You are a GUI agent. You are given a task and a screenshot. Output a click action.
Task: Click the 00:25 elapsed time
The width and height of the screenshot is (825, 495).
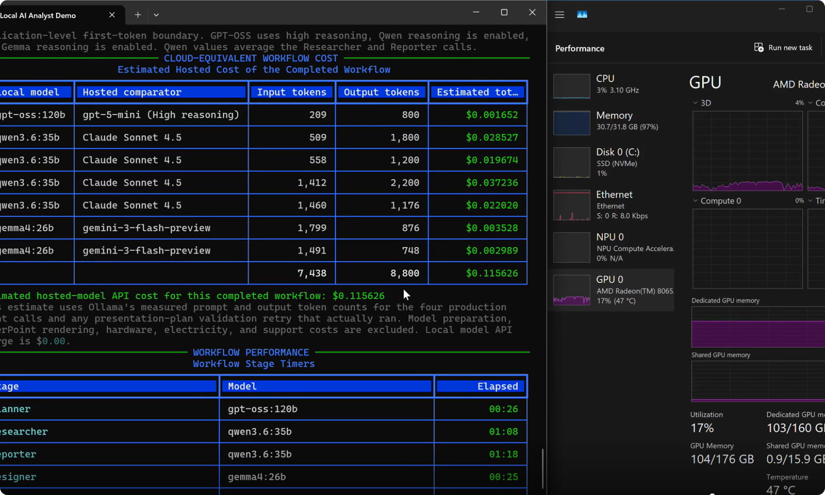pyautogui.click(x=503, y=477)
